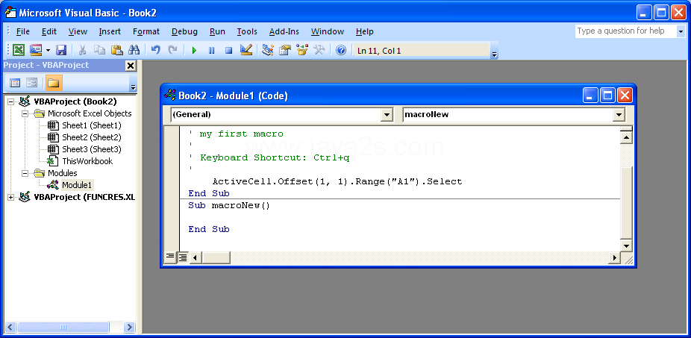Image resolution: width=691 pixels, height=338 pixels.
Task: Run macro with the green play icon
Action: point(194,50)
